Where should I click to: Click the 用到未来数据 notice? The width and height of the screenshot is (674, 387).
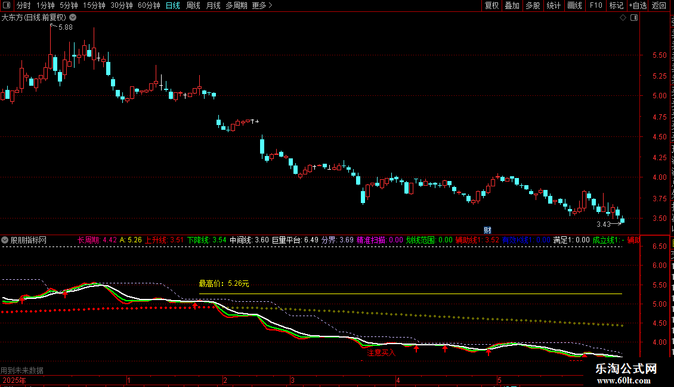[22, 370]
